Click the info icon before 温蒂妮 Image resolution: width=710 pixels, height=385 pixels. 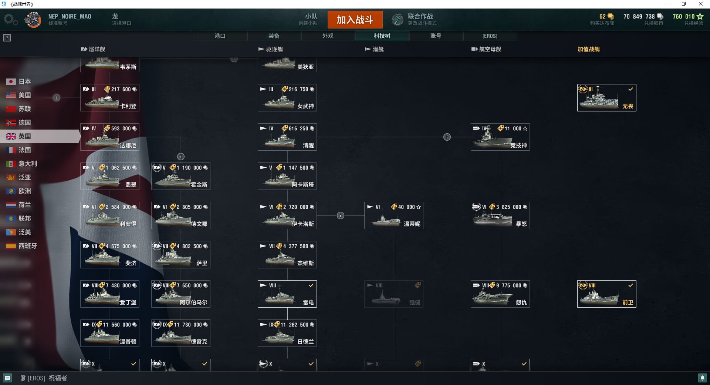pos(341,215)
